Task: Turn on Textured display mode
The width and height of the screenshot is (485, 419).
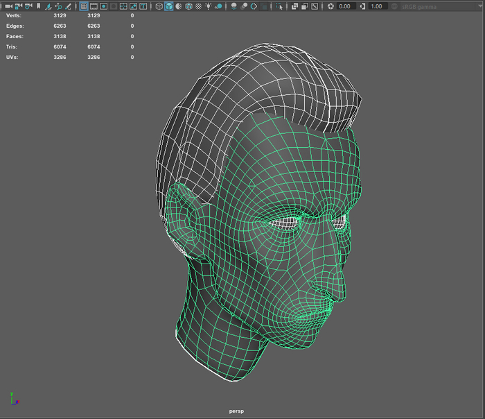Action: (x=199, y=6)
